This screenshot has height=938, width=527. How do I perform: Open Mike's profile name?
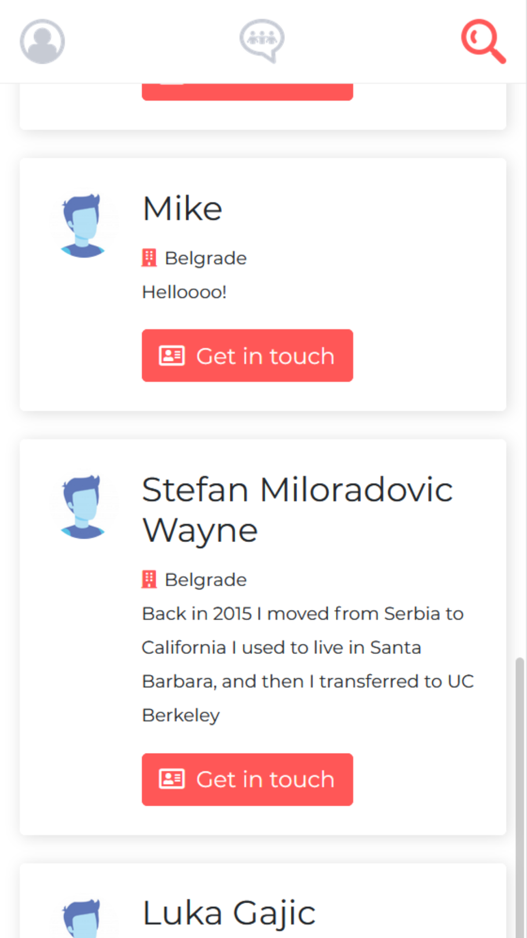(182, 208)
